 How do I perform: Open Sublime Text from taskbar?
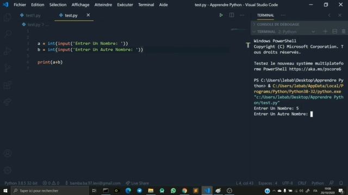[196, 191]
